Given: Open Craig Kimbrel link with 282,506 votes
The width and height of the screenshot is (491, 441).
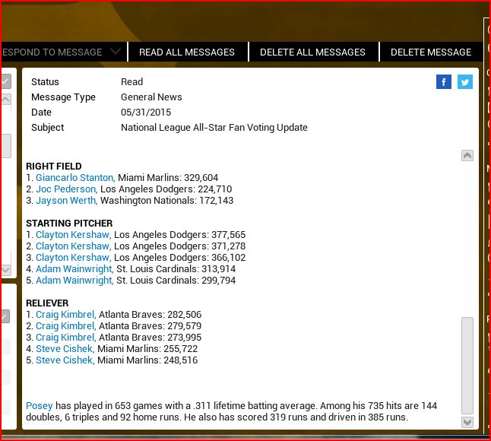Looking at the screenshot, I should pyautogui.click(x=66, y=315).
